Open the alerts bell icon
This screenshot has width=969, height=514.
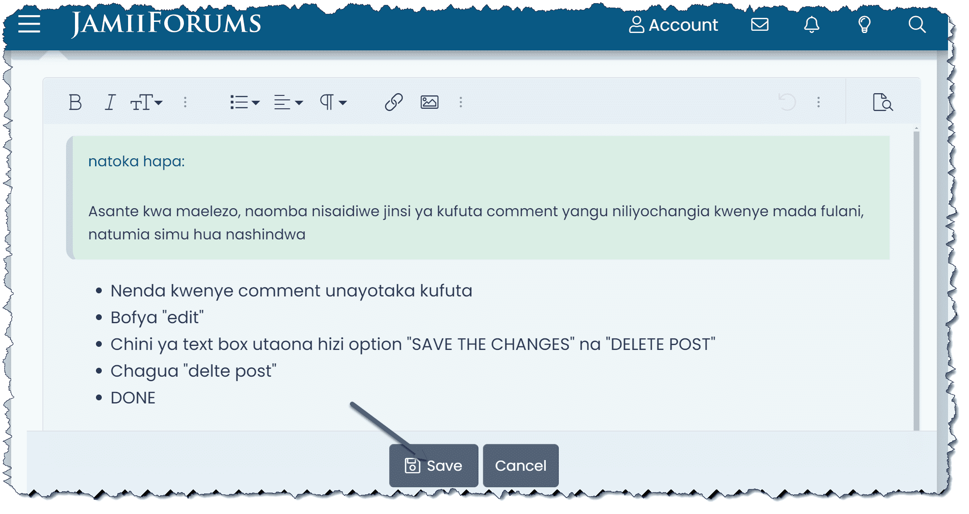[812, 25]
